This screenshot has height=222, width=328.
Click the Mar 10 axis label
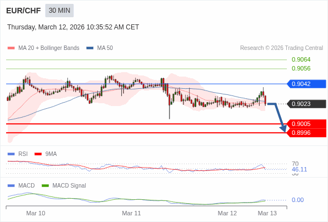click(36, 213)
